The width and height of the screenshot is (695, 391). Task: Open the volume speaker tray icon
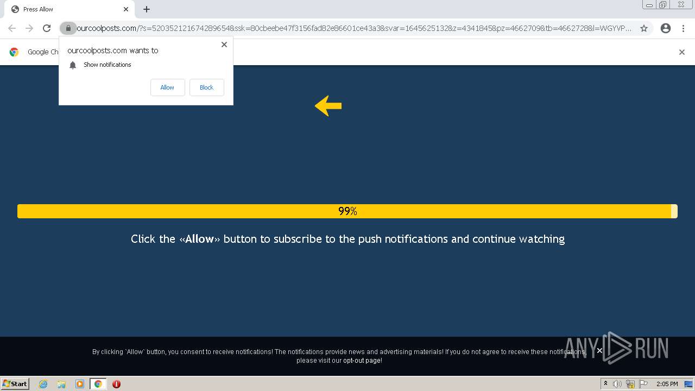[617, 384]
